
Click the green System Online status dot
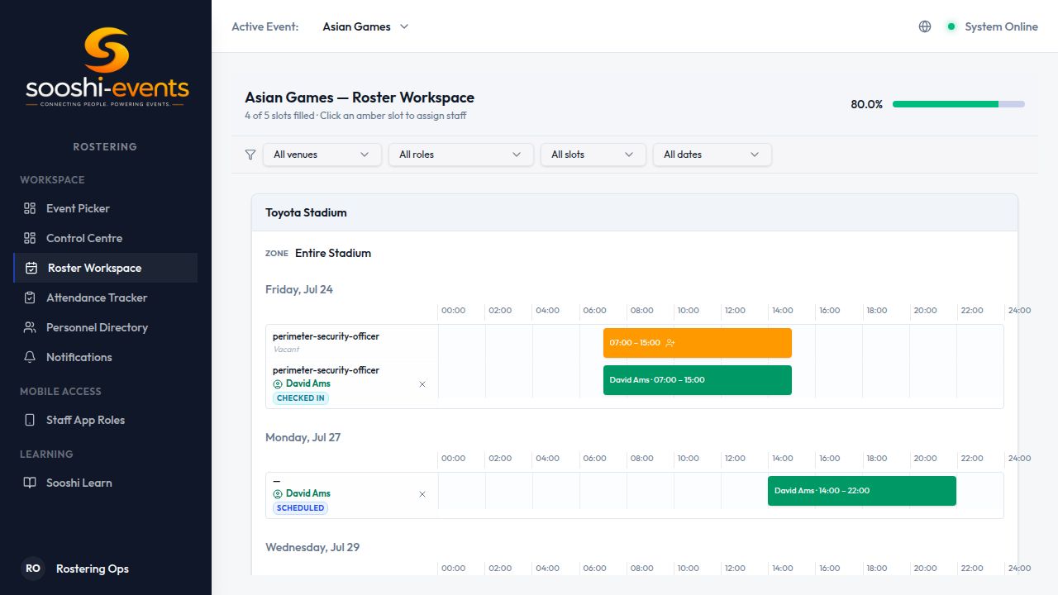click(x=951, y=26)
